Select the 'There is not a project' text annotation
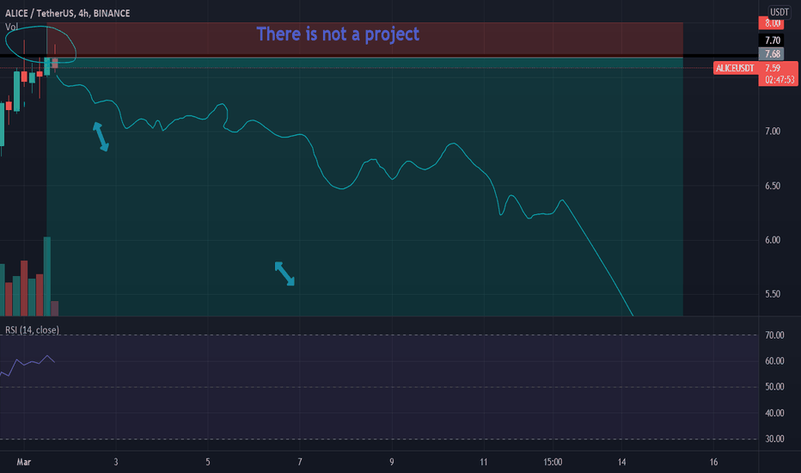The image size is (801, 473). point(338,34)
